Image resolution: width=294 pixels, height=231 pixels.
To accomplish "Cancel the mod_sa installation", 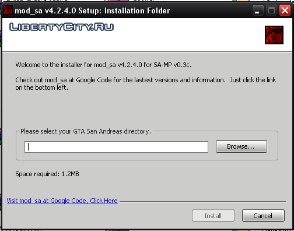I will coord(263,216).
